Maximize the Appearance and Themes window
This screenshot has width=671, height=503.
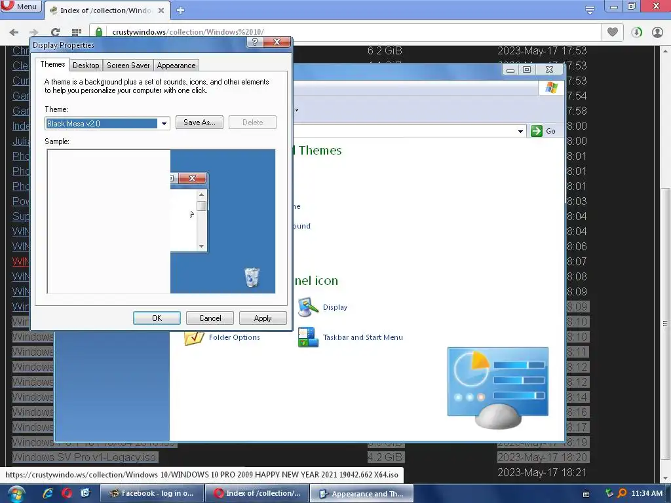527,69
